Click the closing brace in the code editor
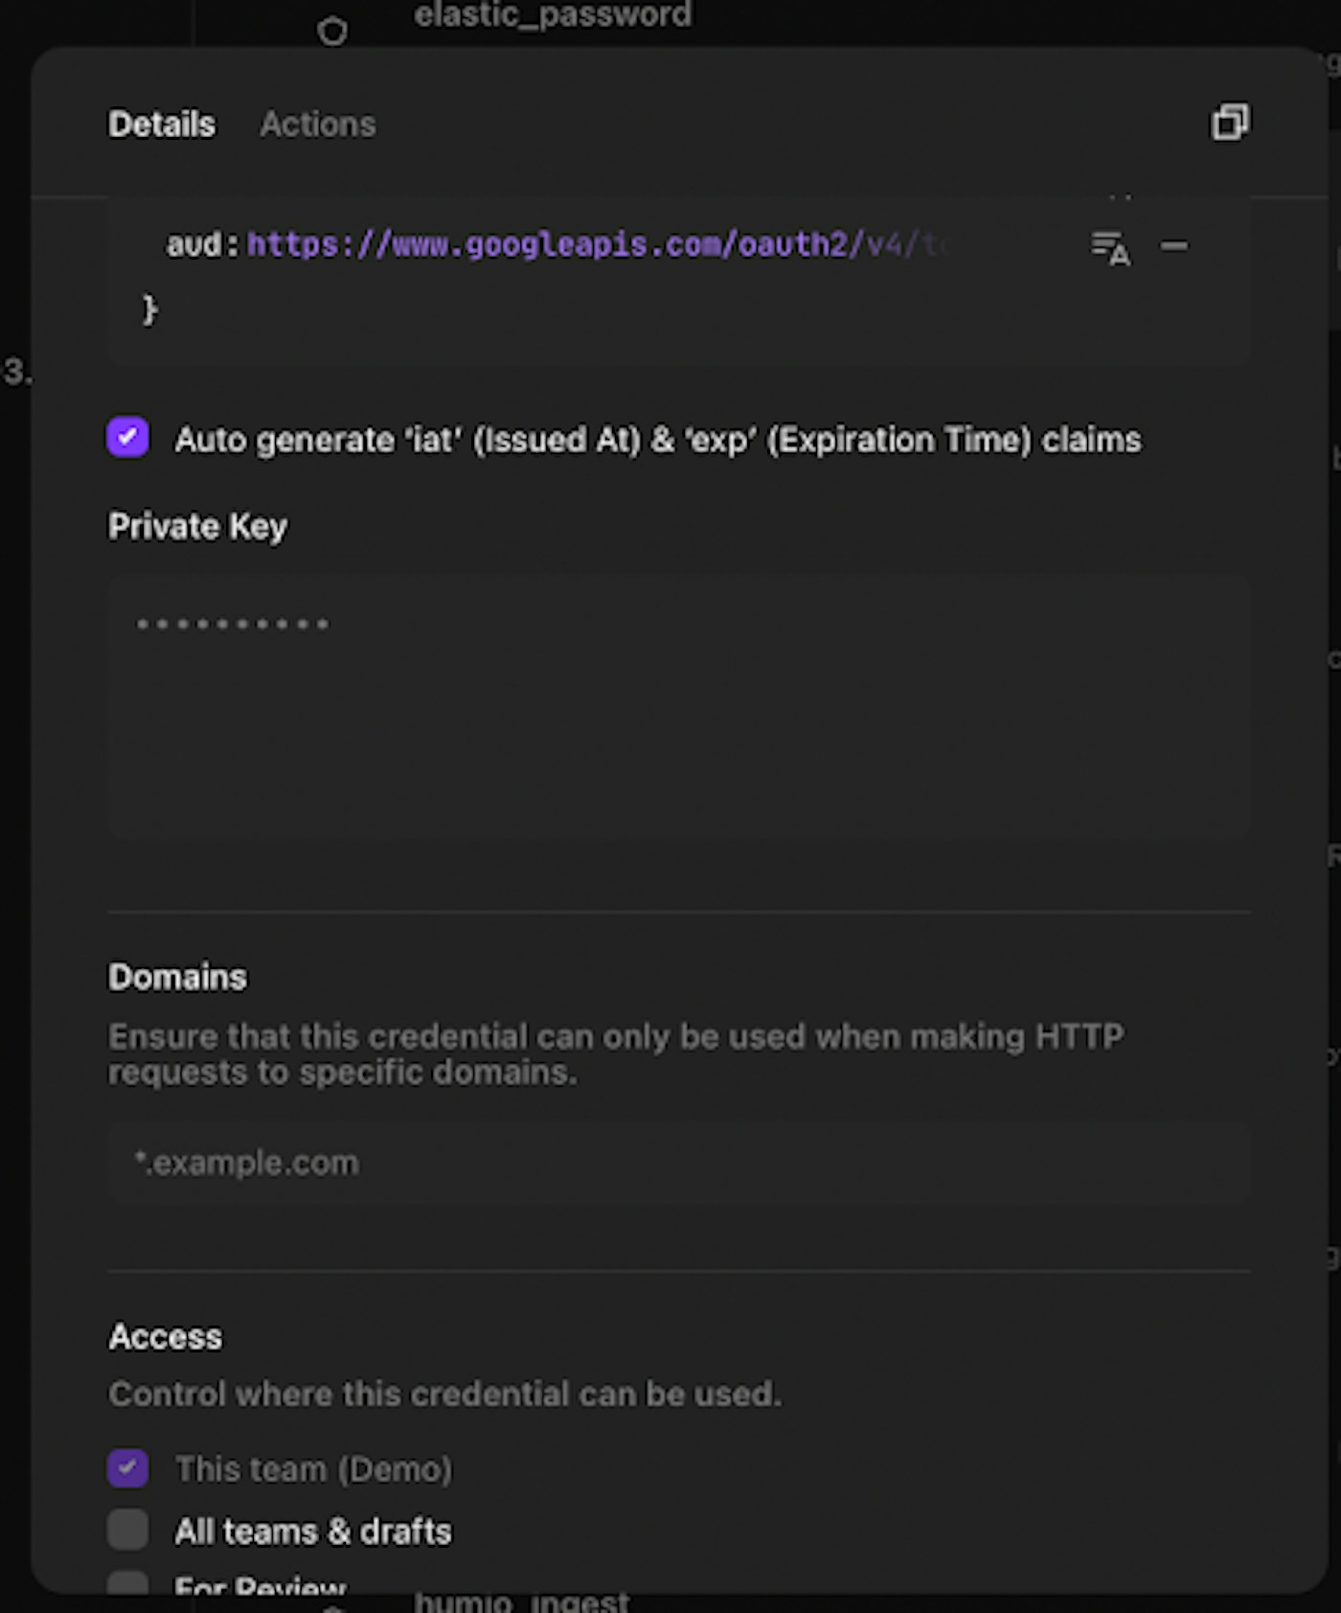 point(149,310)
